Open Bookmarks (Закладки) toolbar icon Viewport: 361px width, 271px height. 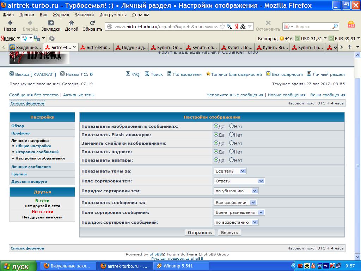click(50, 23)
